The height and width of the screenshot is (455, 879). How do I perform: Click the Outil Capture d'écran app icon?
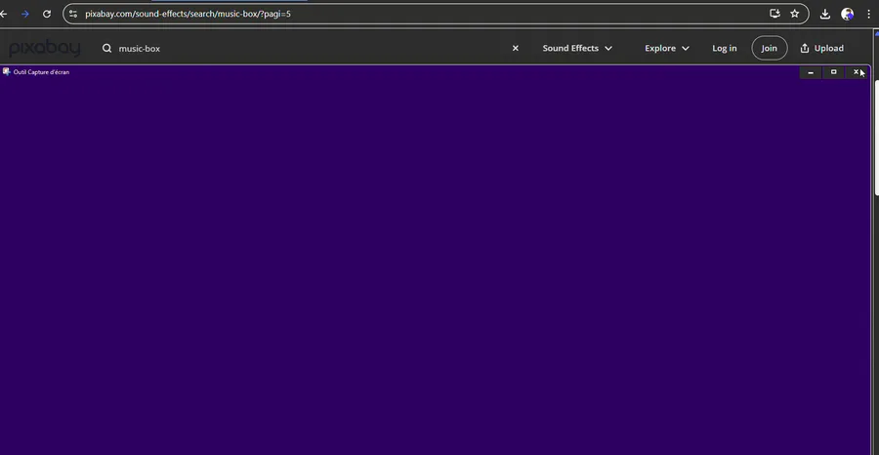(6, 71)
